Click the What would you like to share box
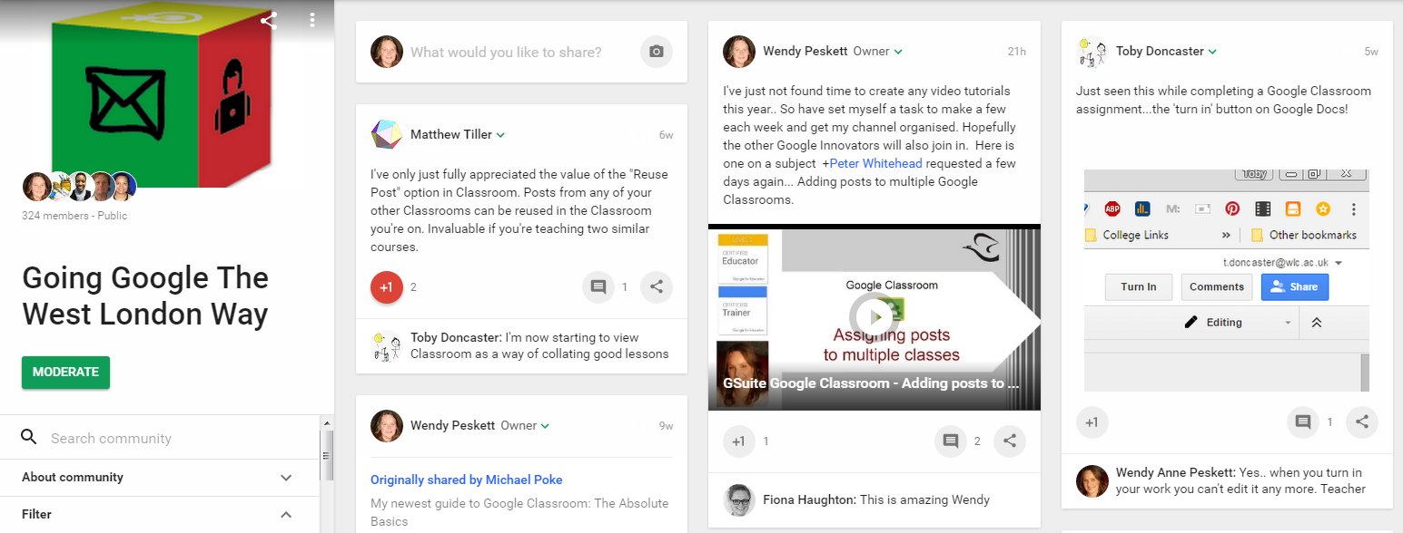 [x=506, y=52]
